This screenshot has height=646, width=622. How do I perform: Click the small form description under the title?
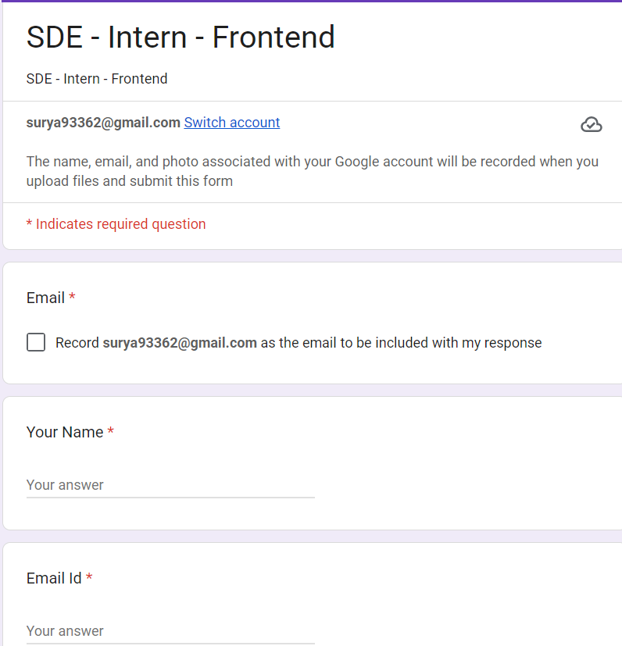(97, 79)
